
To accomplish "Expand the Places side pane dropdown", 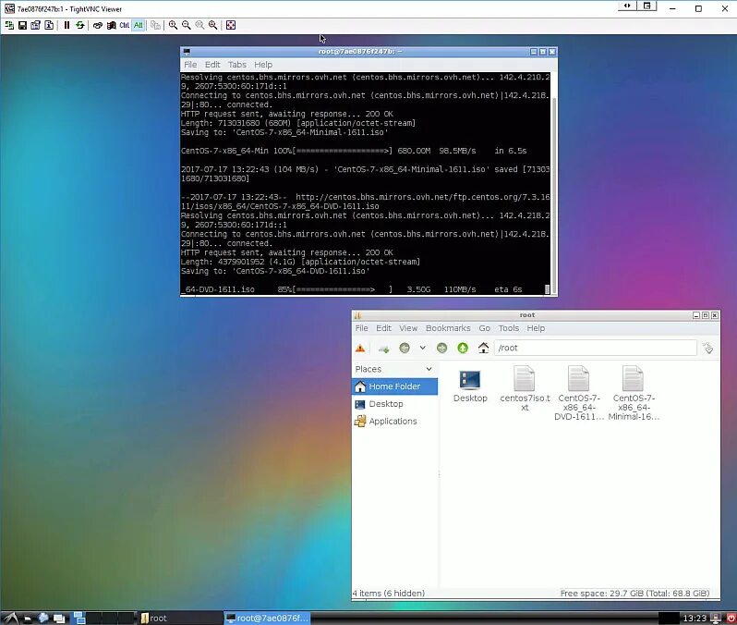I will [429, 369].
